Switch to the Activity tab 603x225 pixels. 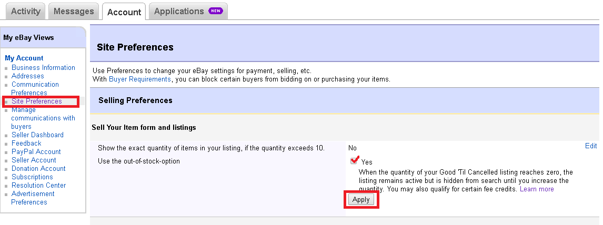[x=26, y=11]
